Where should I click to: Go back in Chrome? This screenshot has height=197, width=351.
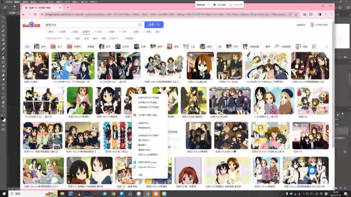coord(24,14)
